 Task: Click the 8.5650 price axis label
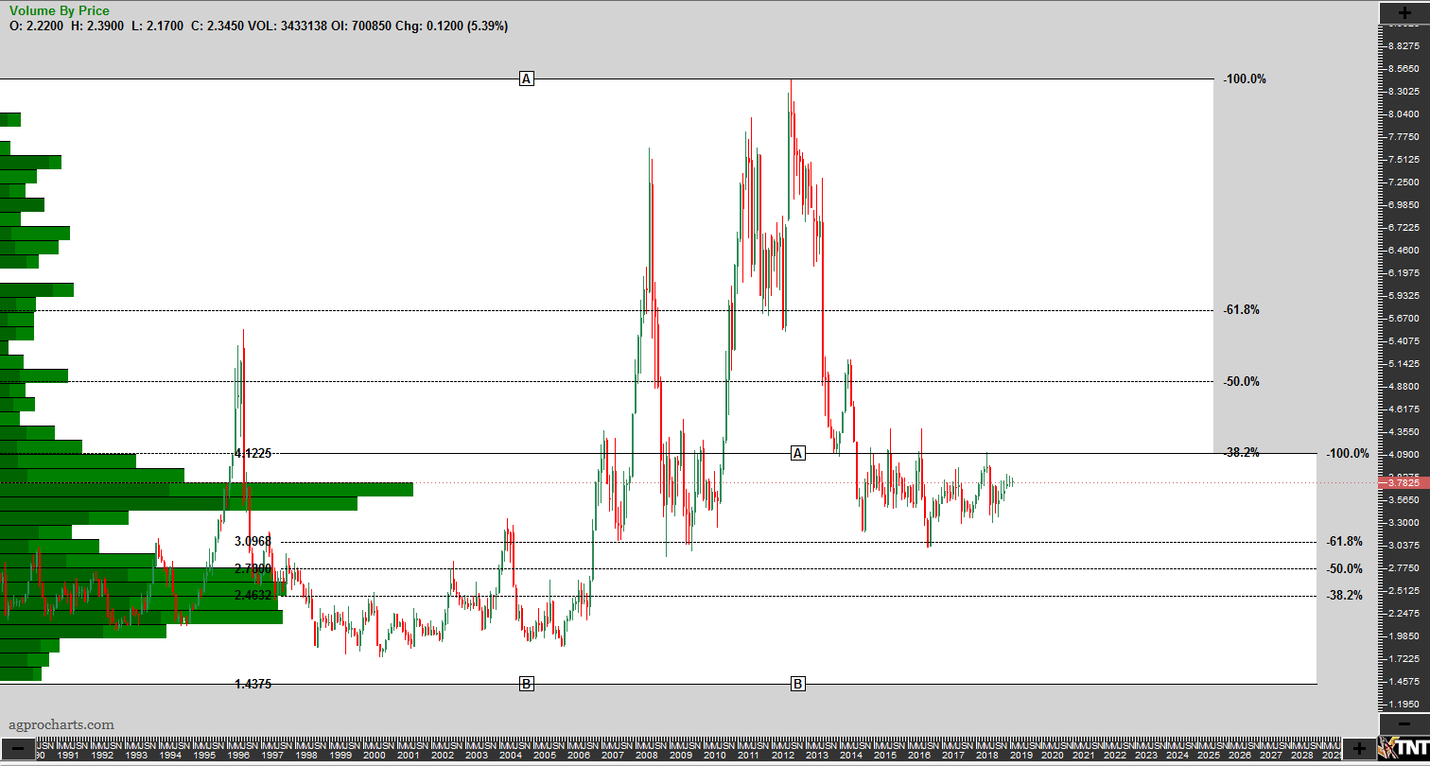(1402, 69)
